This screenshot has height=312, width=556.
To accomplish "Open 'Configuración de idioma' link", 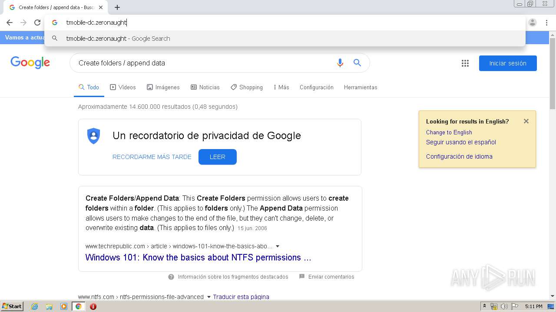I will 459,156.
